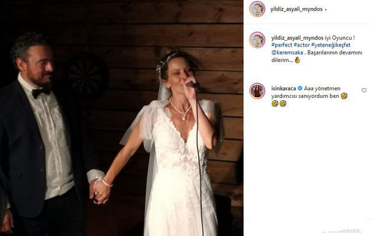Click the emoji ending the caption text
The width and height of the screenshot is (373, 236).
click(297, 60)
